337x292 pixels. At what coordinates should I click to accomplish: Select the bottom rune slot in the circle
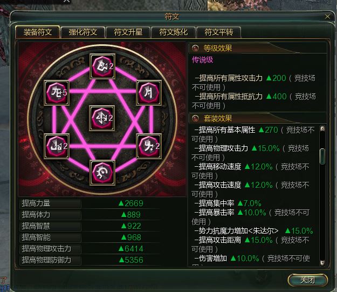(102, 173)
